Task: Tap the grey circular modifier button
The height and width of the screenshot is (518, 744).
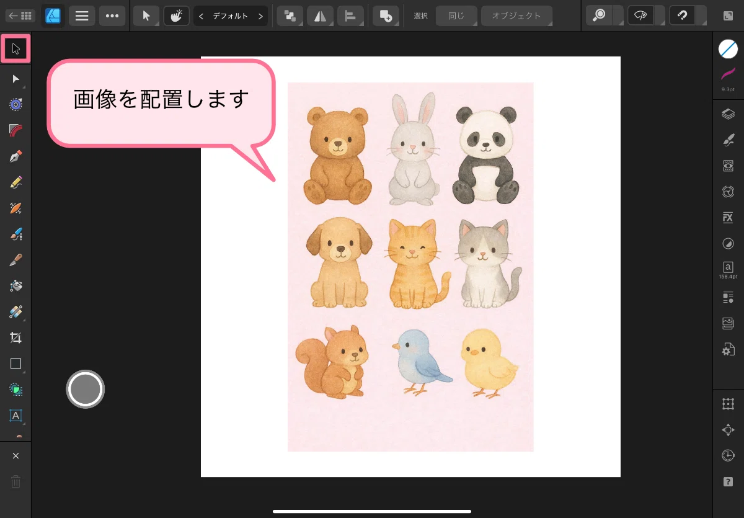Action: [86, 390]
